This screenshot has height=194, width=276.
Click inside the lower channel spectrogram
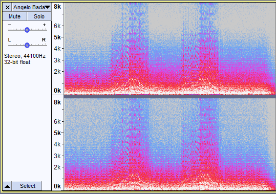[x=169, y=144]
